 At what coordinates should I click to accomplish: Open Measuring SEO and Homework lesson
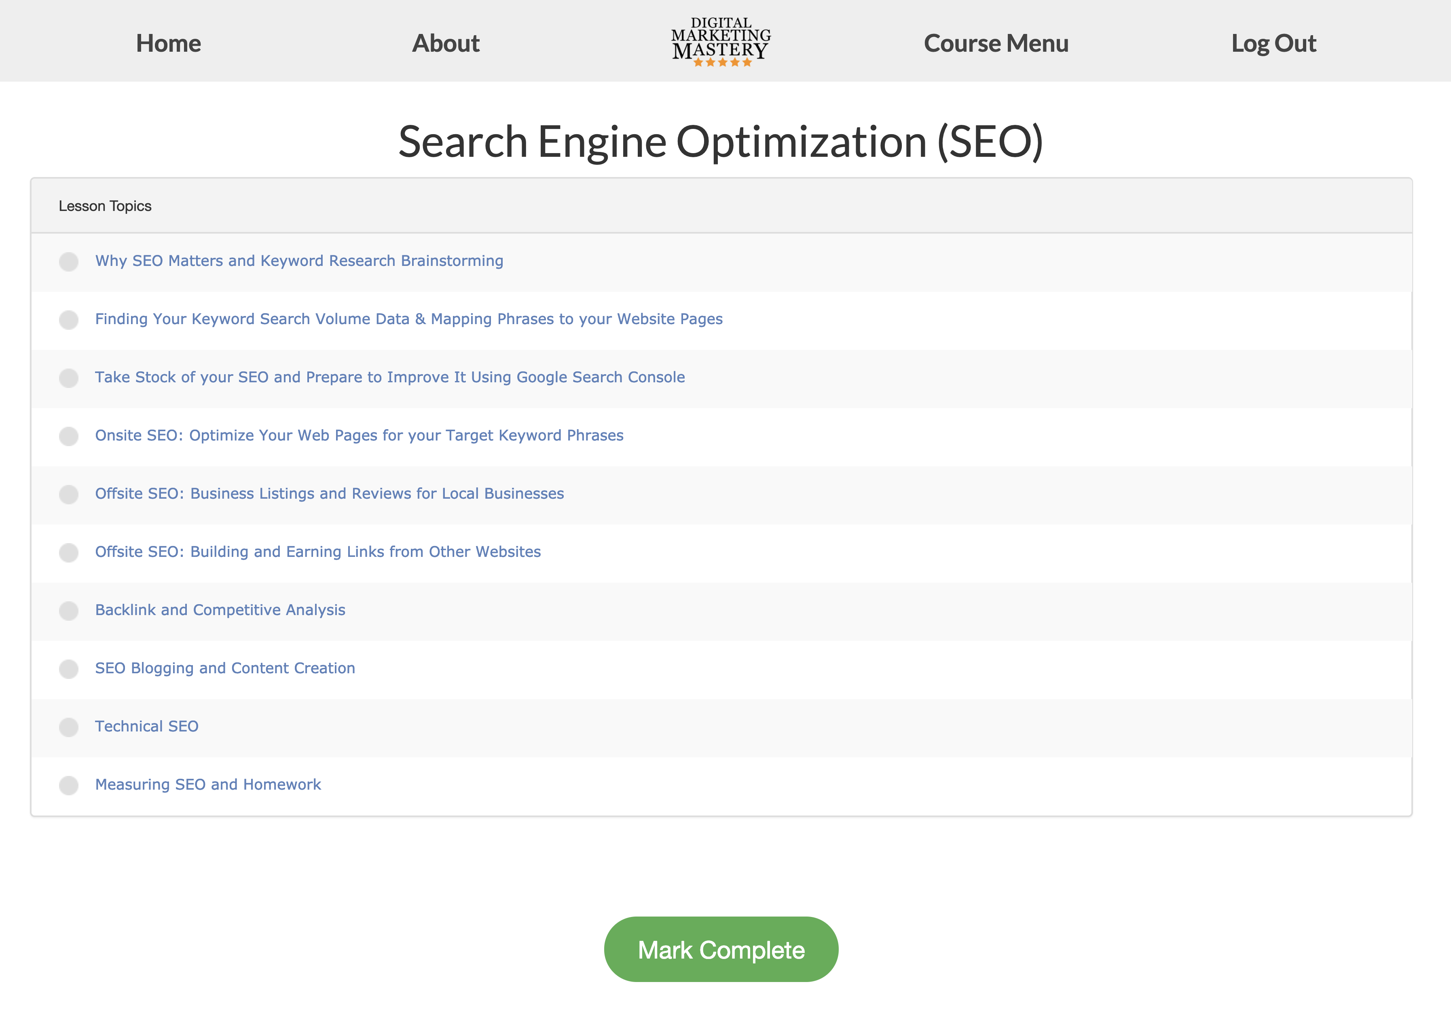point(208,784)
